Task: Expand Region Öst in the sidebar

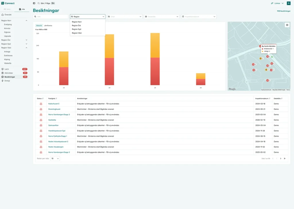Action: tap(26, 40)
